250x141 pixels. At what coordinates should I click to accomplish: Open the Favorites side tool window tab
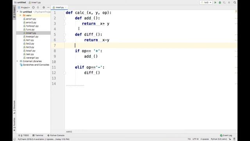(14, 125)
